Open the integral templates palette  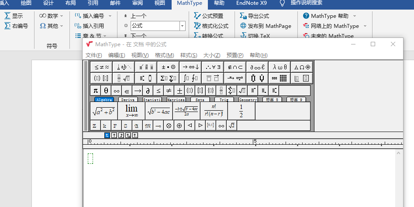click(190, 78)
